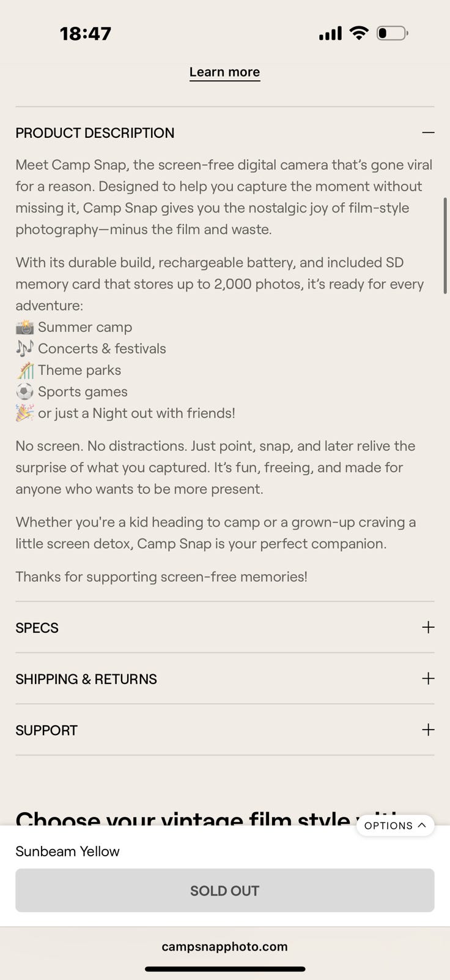Tap plus icon beside Shipping & Returns
The width and height of the screenshot is (450, 980).
(x=428, y=679)
